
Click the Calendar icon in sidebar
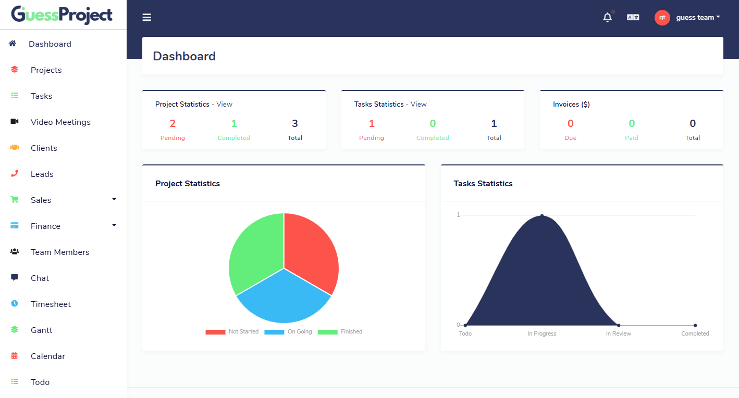click(x=15, y=356)
